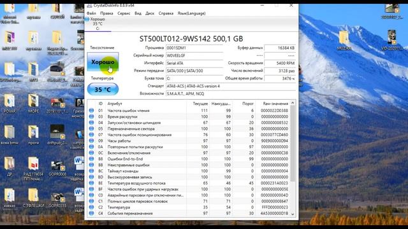Click the status dot for attribute BD

[91, 177]
